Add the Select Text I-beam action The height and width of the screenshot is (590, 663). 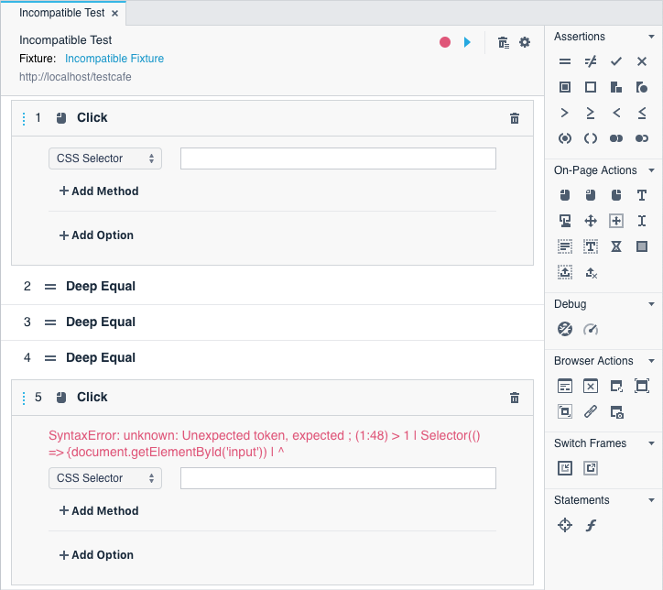(x=641, y=221)
